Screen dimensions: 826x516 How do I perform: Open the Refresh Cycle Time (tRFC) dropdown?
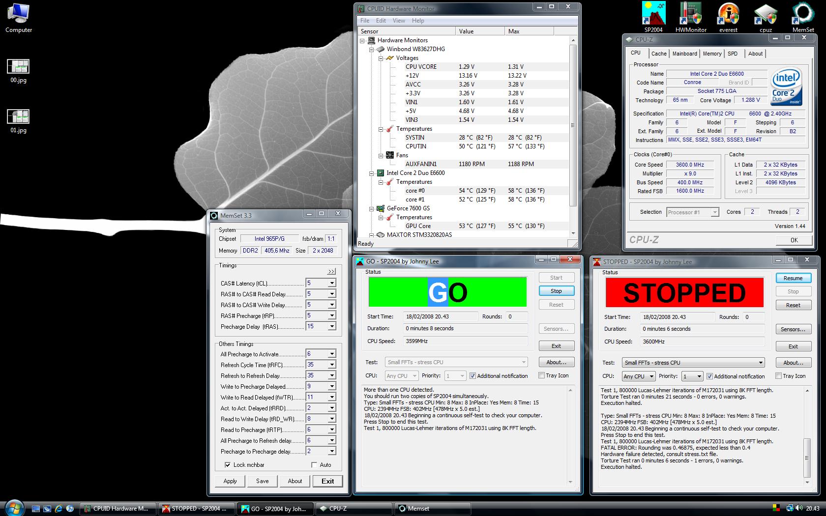[x=332, y=365]
